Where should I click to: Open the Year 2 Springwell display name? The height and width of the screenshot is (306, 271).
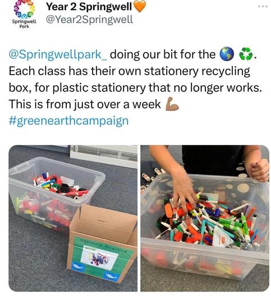[x=89, y=7]
